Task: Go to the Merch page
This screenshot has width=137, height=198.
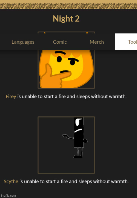Action: (x=97, y=42)
